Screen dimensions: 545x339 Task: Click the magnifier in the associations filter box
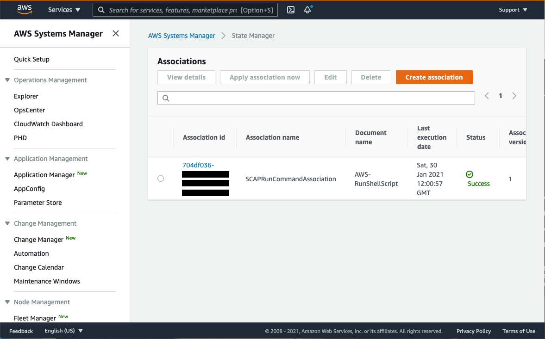coord(166,98)
